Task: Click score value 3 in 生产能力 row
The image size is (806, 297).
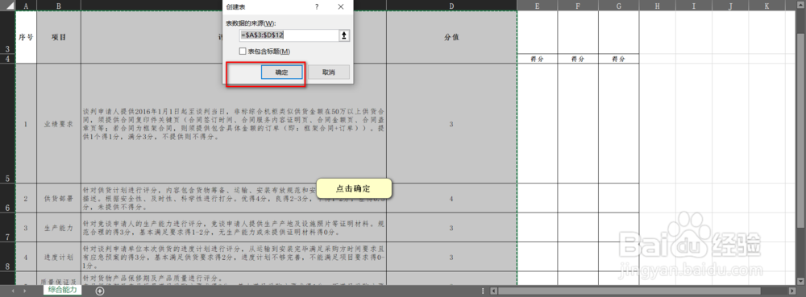Action: (451, 227)
